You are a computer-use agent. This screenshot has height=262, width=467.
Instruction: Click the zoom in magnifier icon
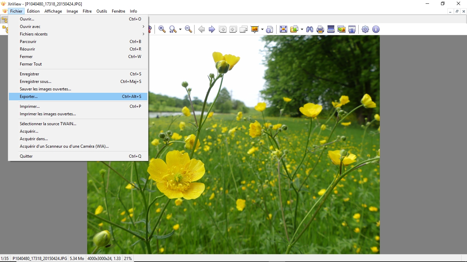pyautogui.click(x=162, y=29)
